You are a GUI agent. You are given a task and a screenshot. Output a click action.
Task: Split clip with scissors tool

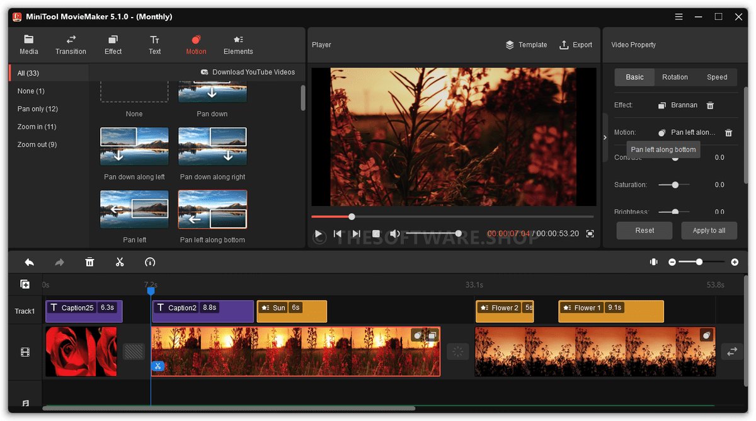tap(120, 262)
